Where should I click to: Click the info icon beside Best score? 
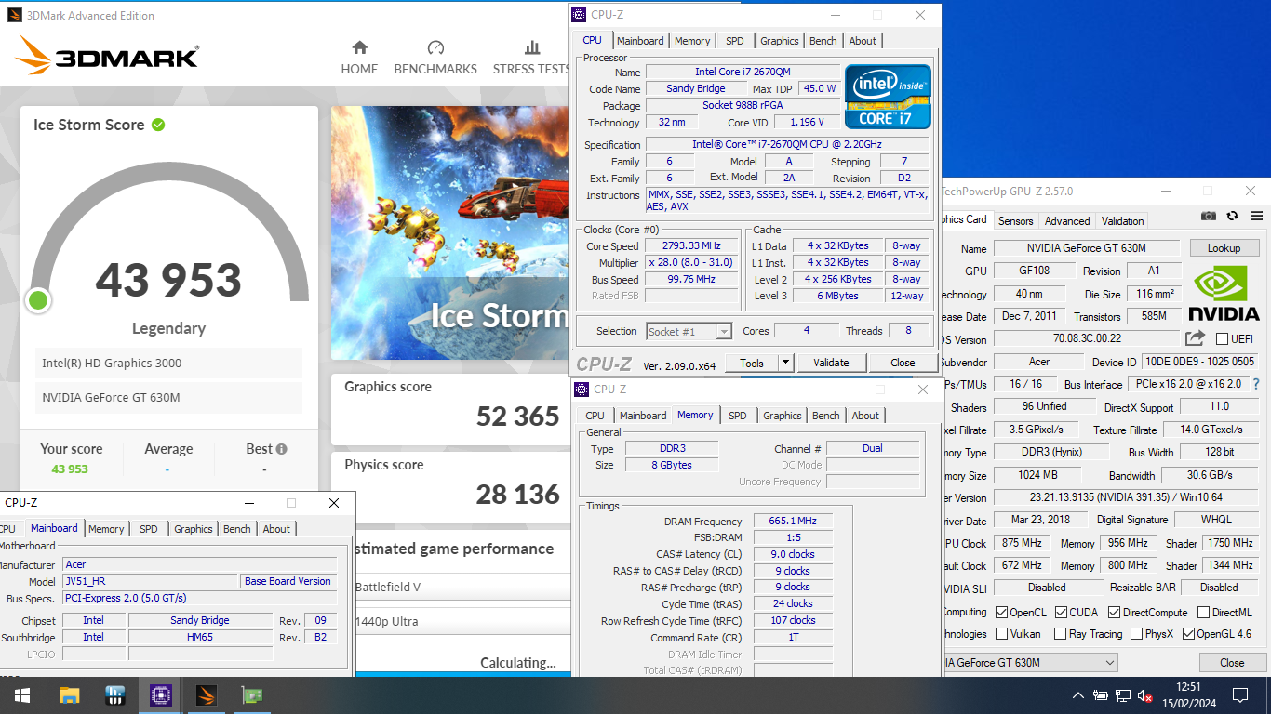(281, 449)
